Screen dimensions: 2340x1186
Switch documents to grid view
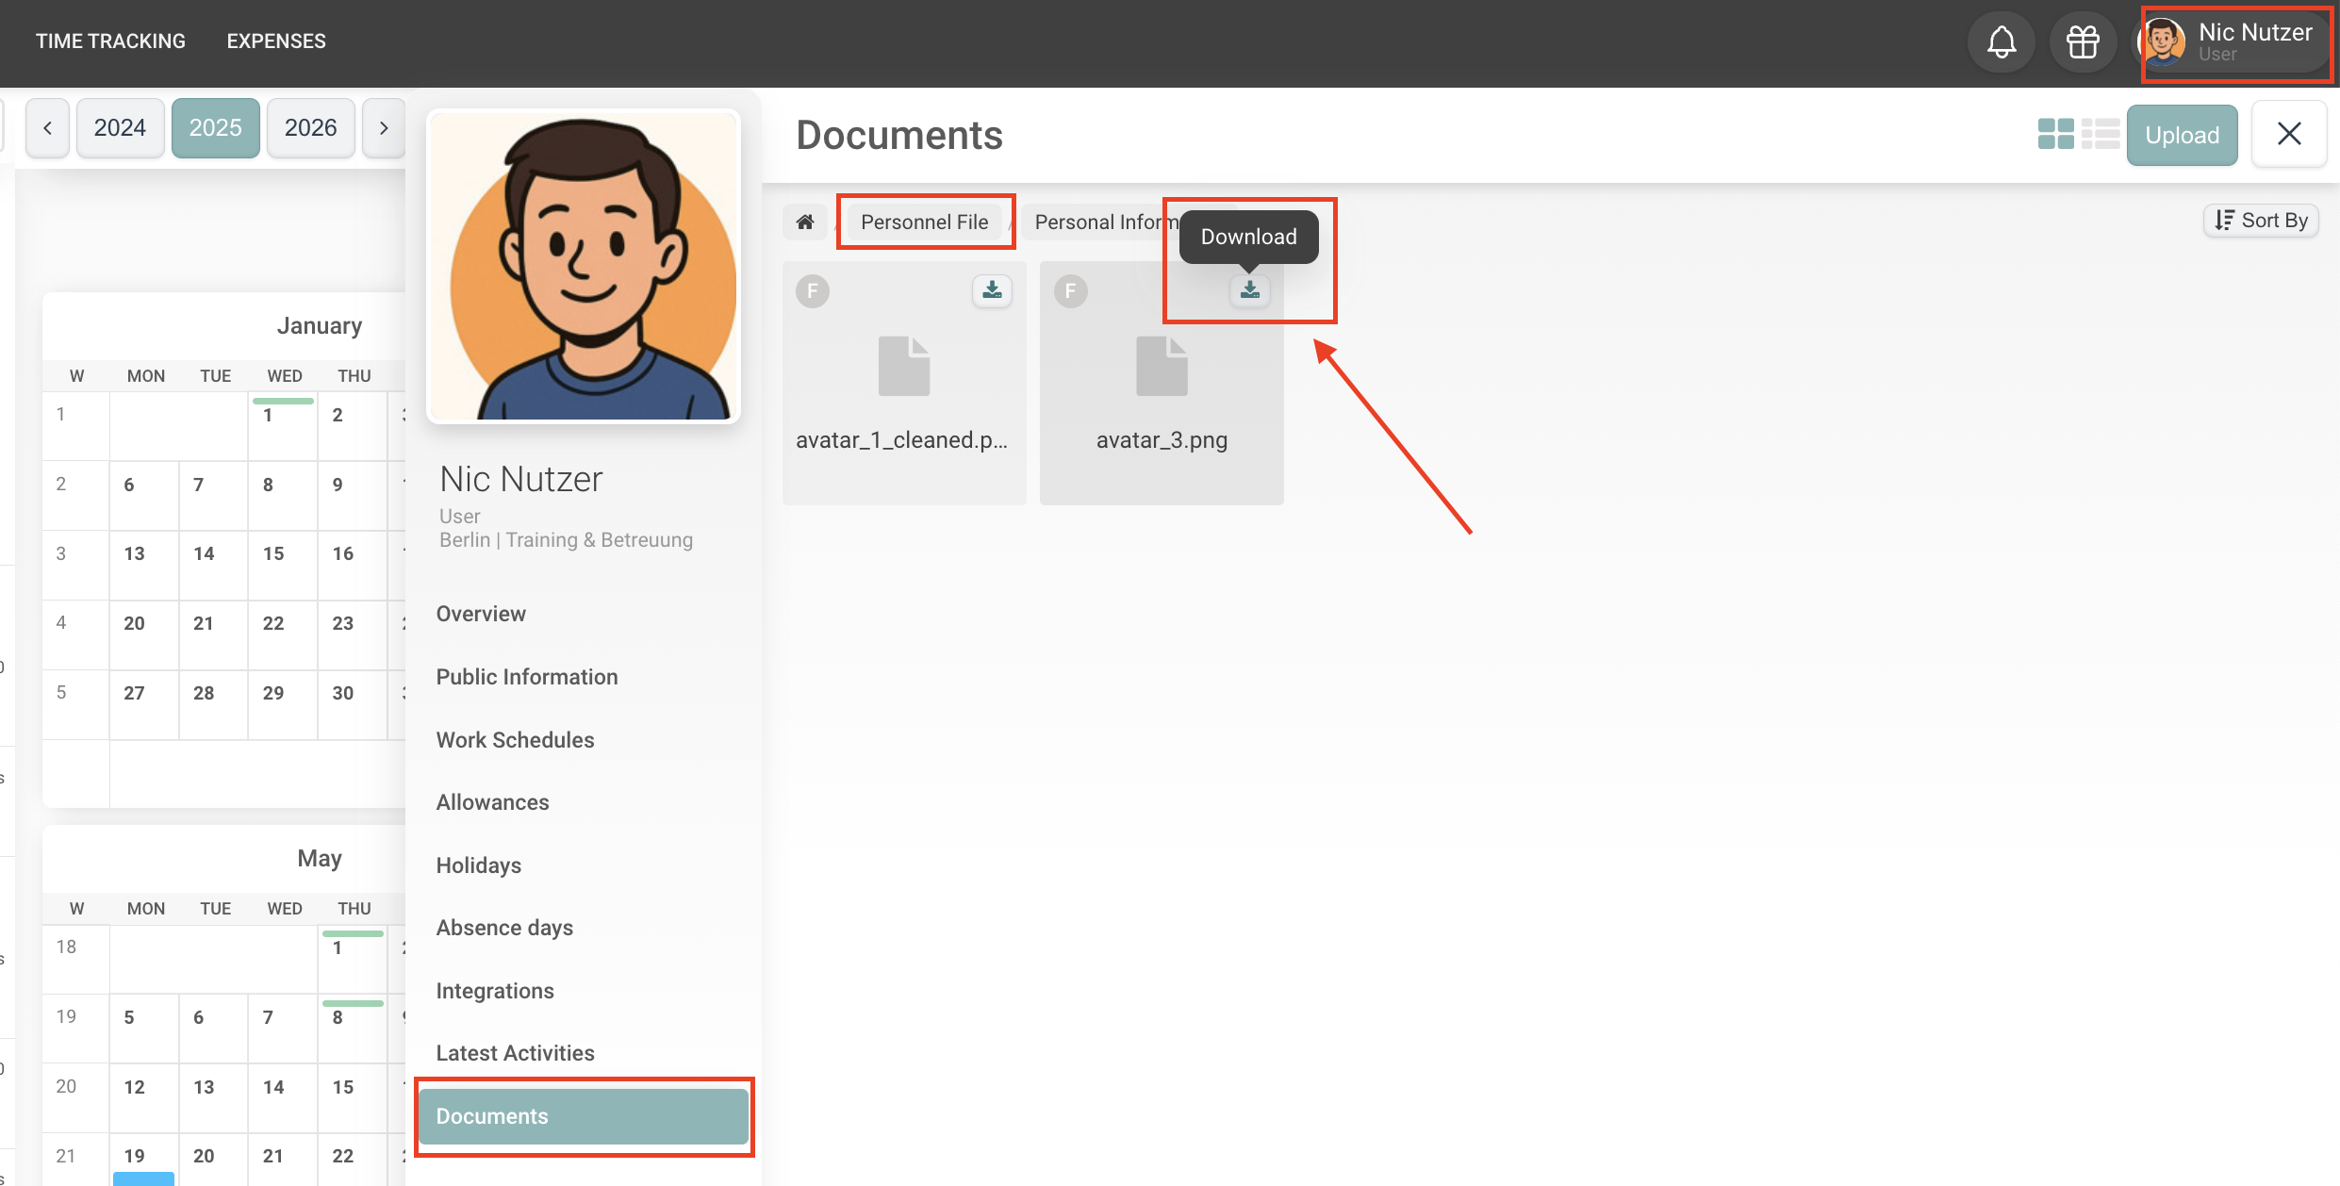(2055, 134)
